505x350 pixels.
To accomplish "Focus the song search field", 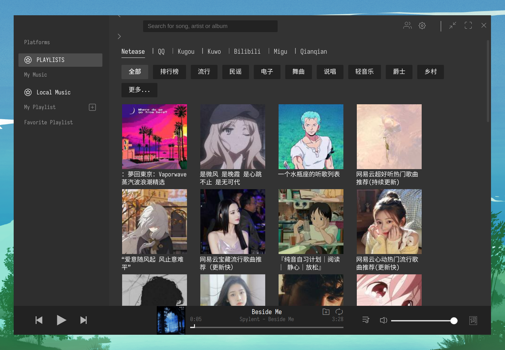I will click(x=210, y=26).
